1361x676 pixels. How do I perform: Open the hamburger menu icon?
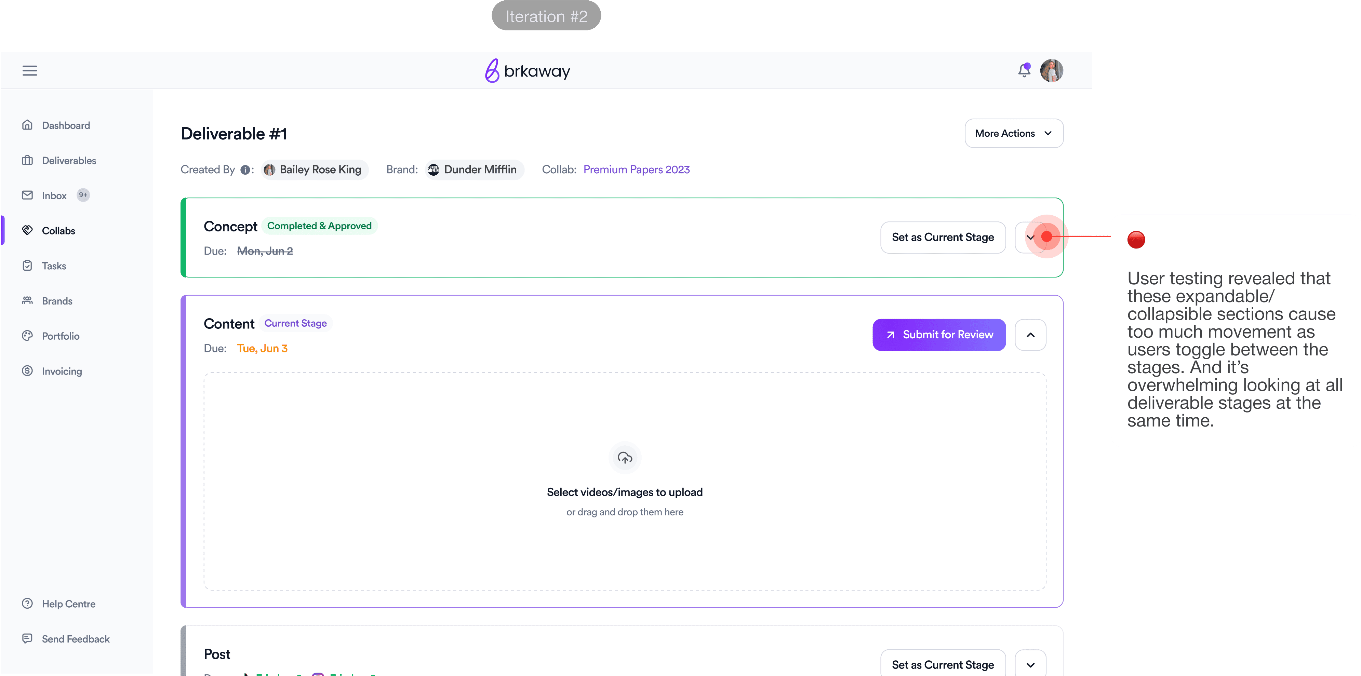[x=30, y=71]
